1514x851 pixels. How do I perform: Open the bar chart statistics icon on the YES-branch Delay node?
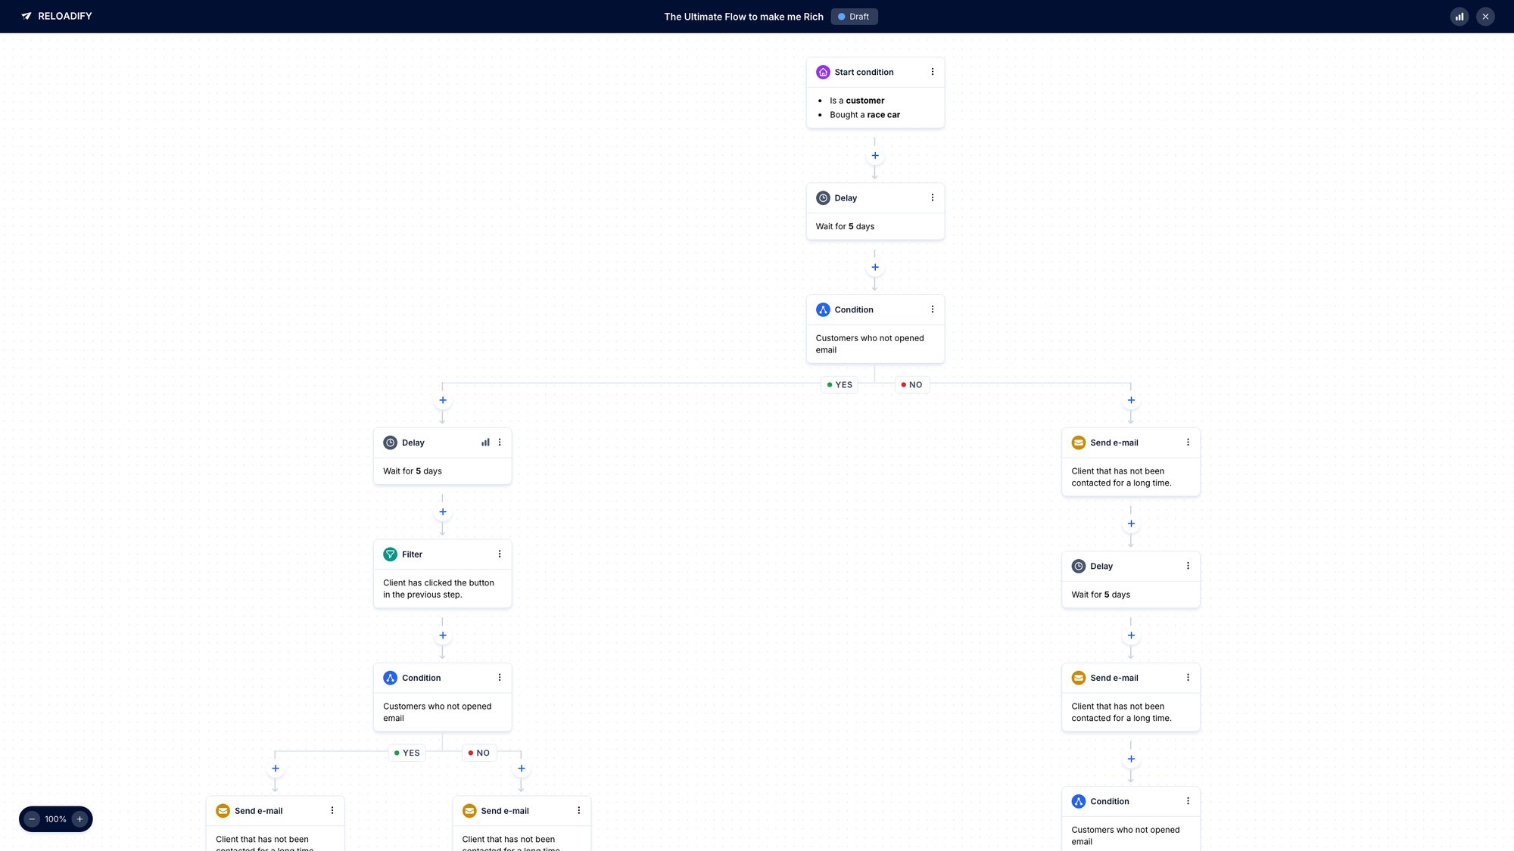[x=485, y=442]
